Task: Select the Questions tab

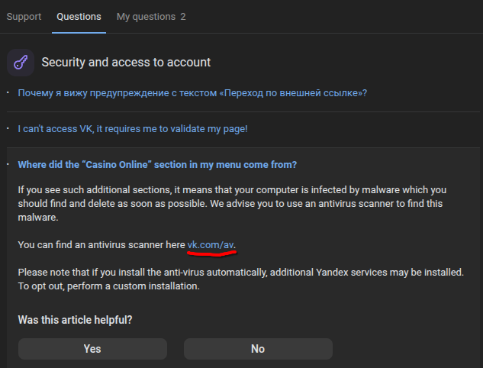Action: [x=79, y=17]
